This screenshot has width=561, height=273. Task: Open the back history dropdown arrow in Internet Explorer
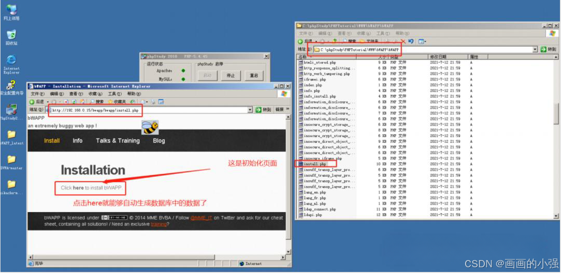point(47,102)
